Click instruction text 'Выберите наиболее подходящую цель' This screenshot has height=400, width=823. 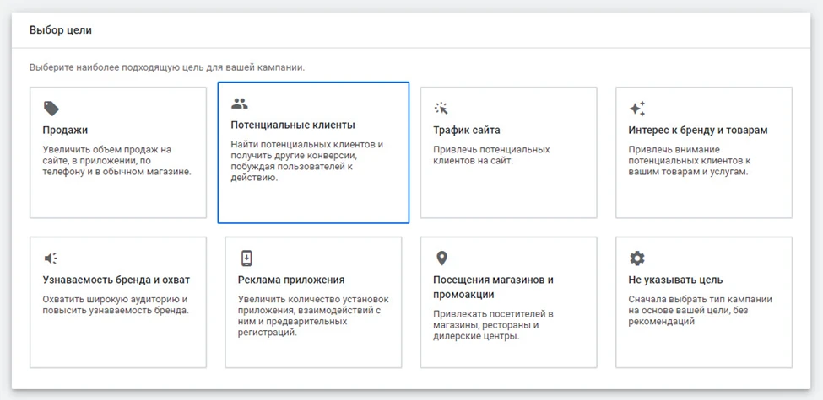tap(166, 67)
